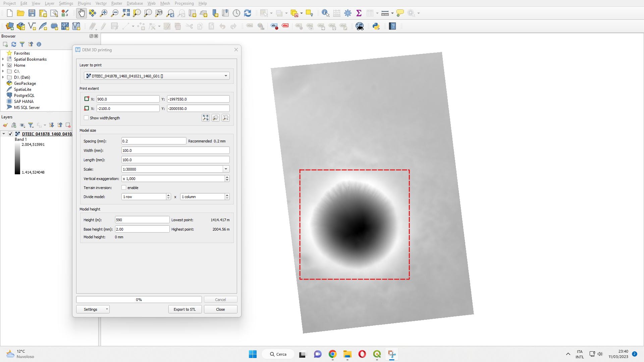Click the Refresh map icon

pyautogui.click(x=248, y=13)
